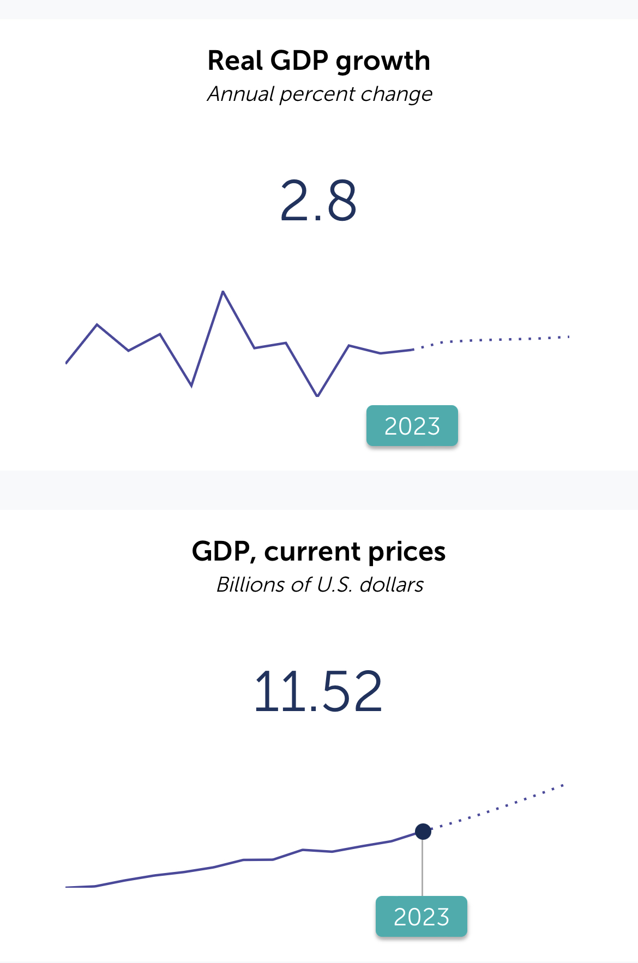638x963 pixels.
Task: Click the GDP, current prices title
Action: [319, 551]
